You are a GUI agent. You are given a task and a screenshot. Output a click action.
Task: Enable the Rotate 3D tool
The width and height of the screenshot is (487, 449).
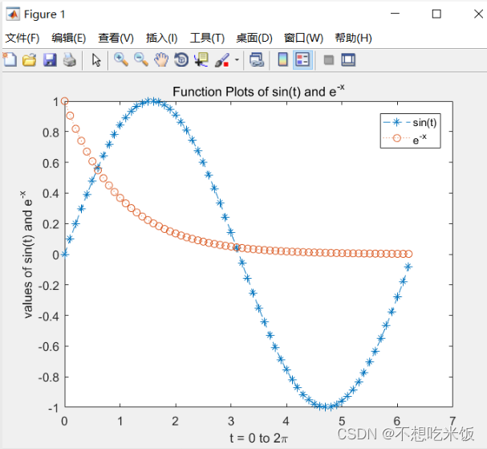[181, 59]
